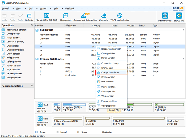Click I: (FAT32) block in disk map
The height and width of the screenshot is (138, 186).
[139, 121]
